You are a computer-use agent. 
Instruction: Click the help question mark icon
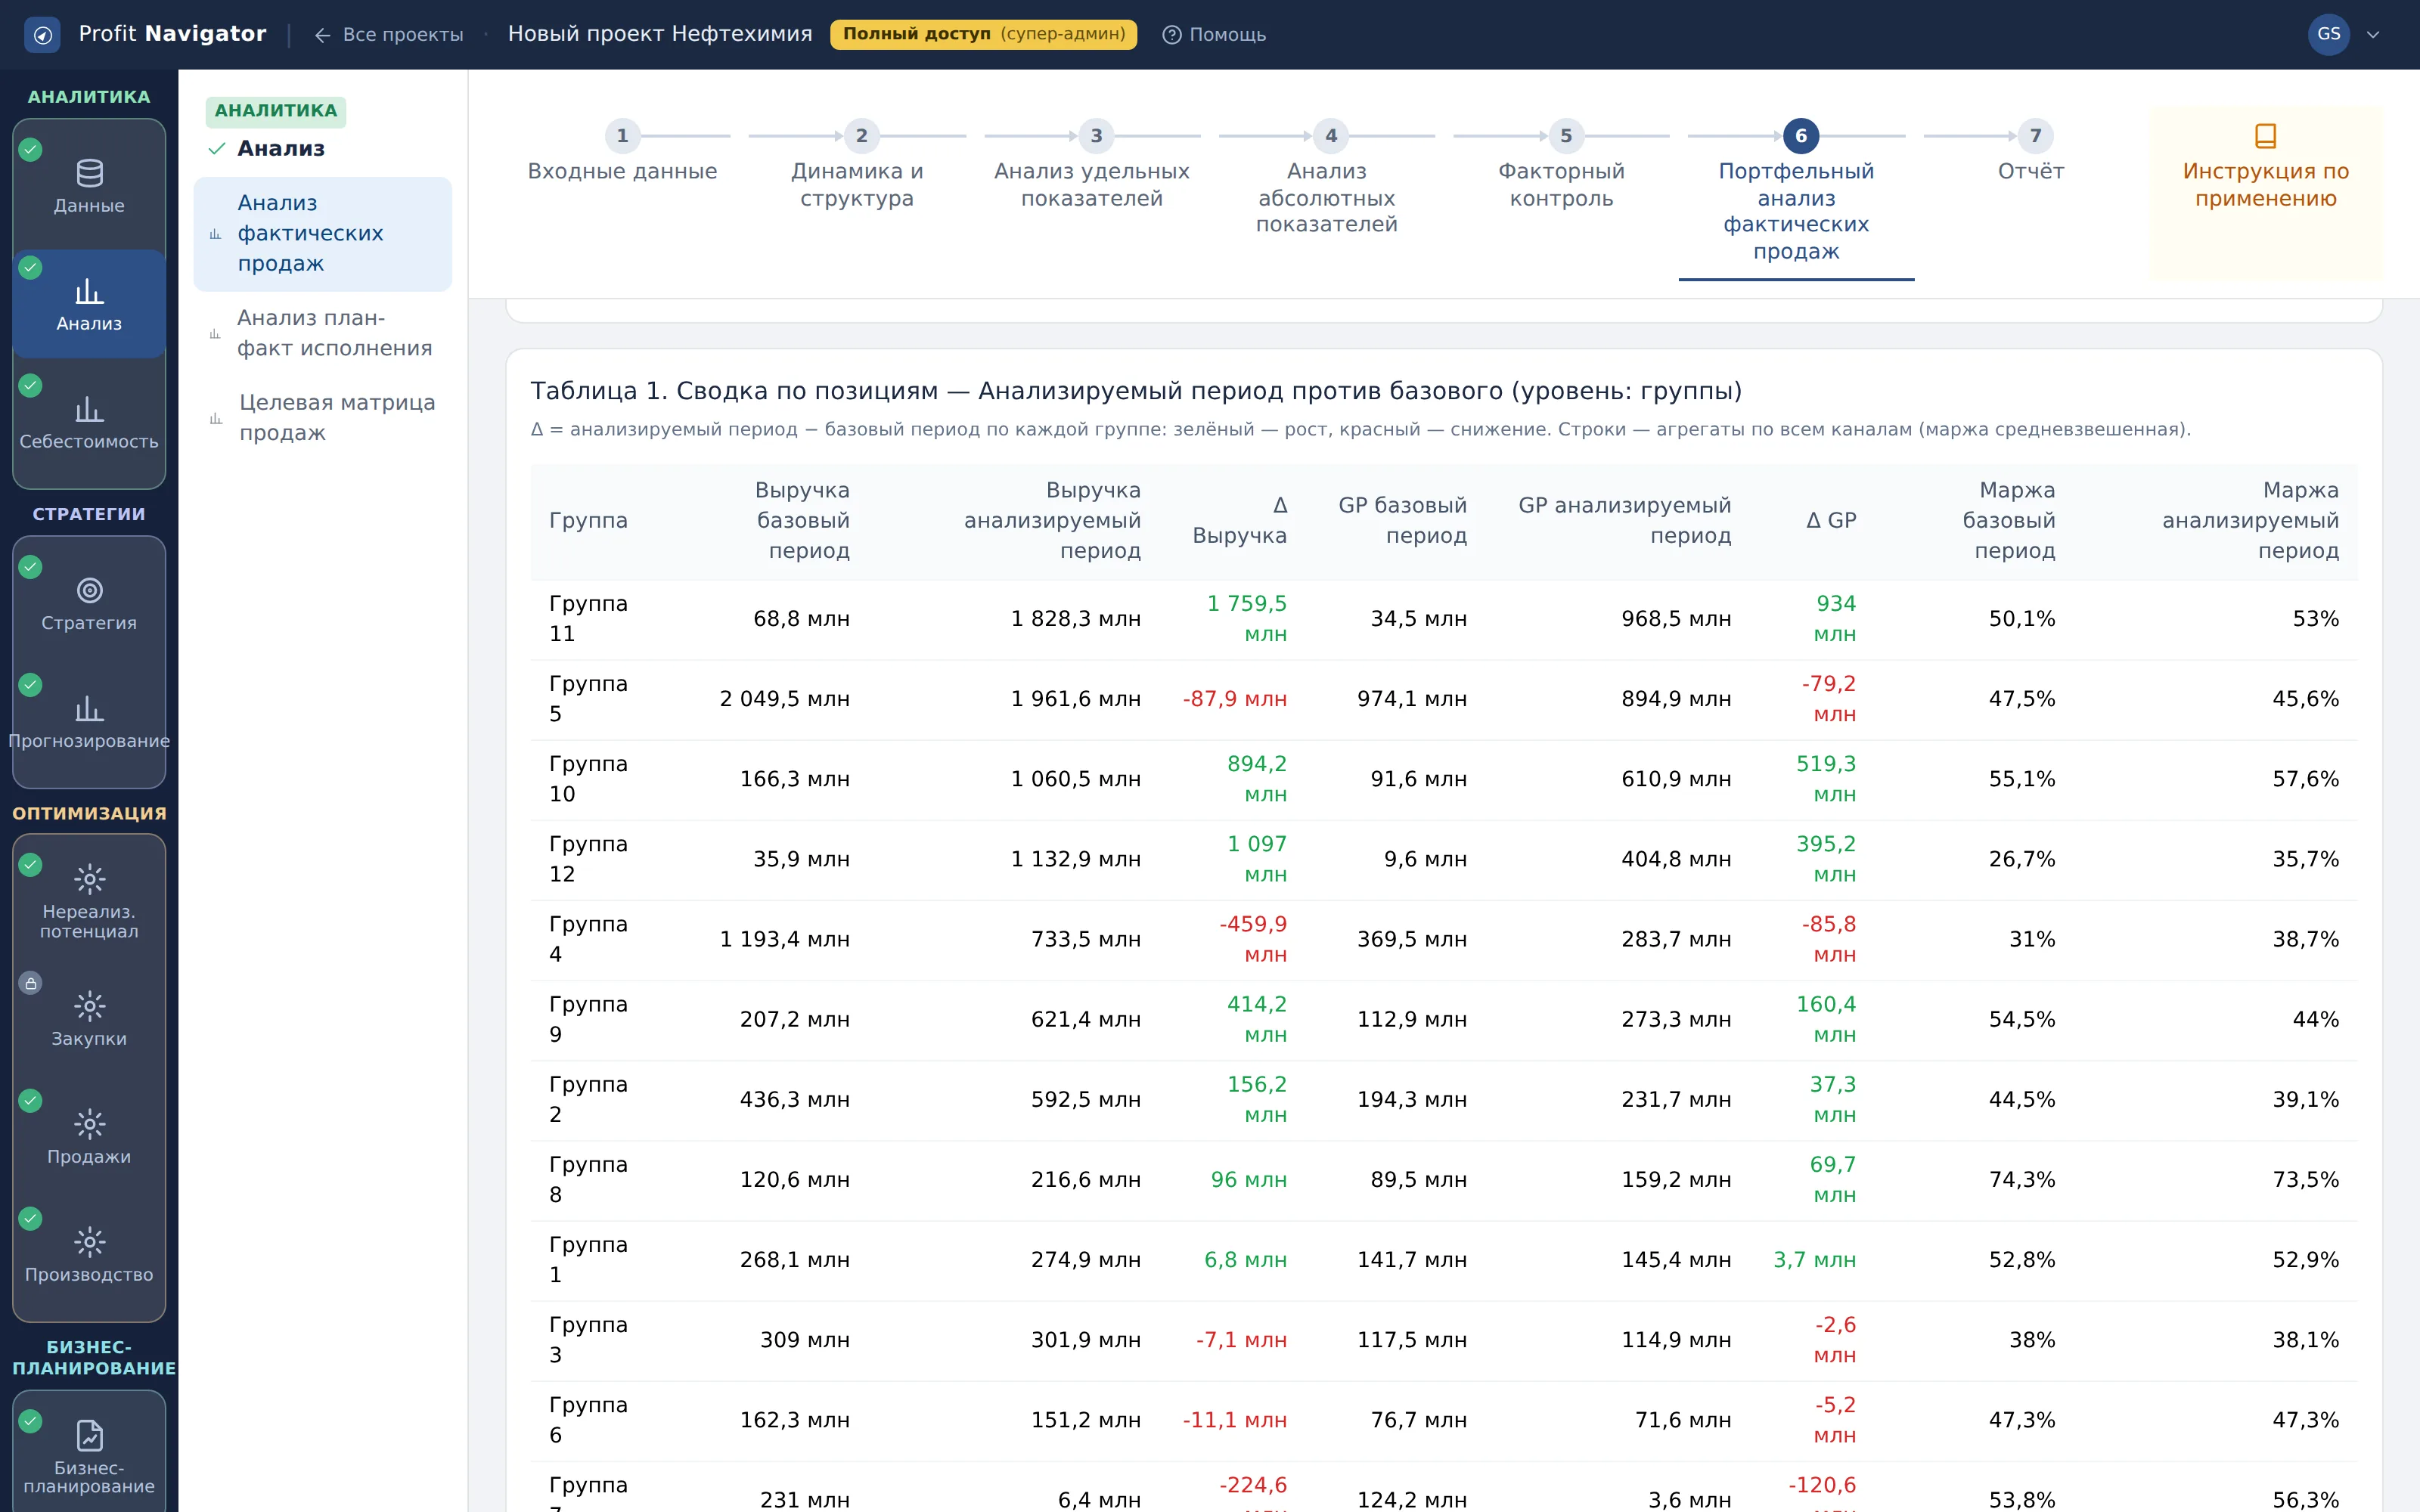[1171, 35]
